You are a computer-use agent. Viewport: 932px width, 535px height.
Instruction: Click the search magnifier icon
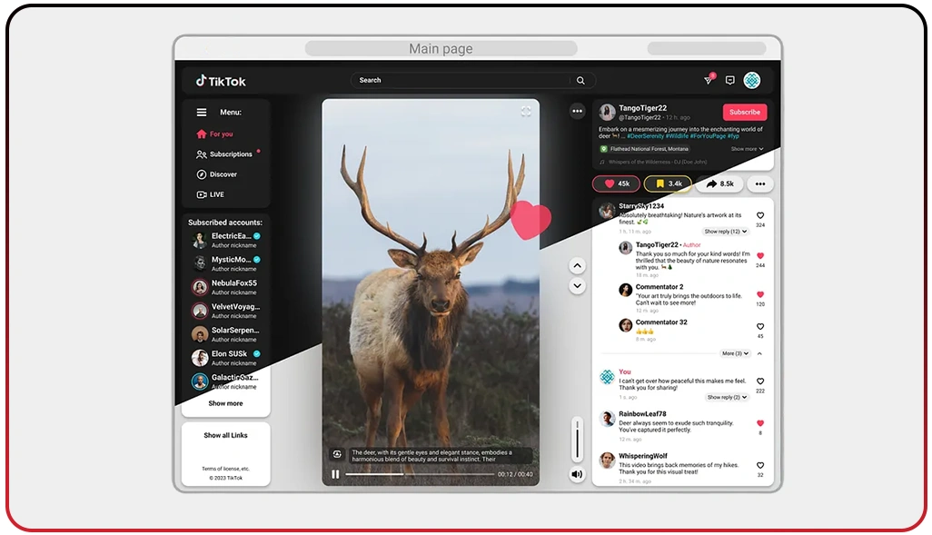(x=580, y=80)
